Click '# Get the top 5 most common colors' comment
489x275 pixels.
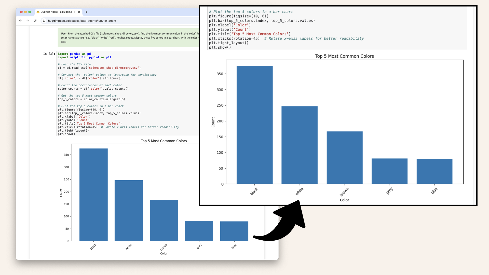pos(87,96)
